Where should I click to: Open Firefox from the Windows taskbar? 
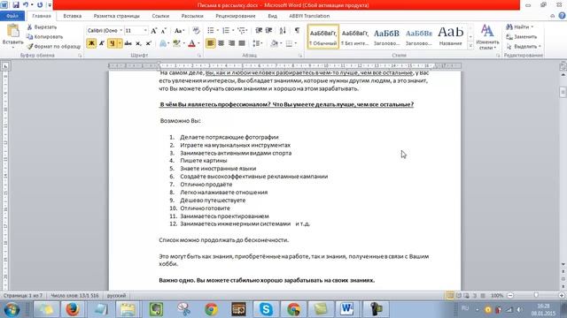click(x=73, y=309)
